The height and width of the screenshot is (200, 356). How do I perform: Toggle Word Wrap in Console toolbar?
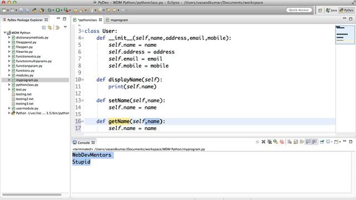click(301, 142)
